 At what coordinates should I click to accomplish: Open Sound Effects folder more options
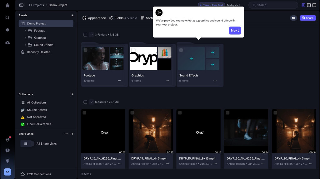pos(215,81)
